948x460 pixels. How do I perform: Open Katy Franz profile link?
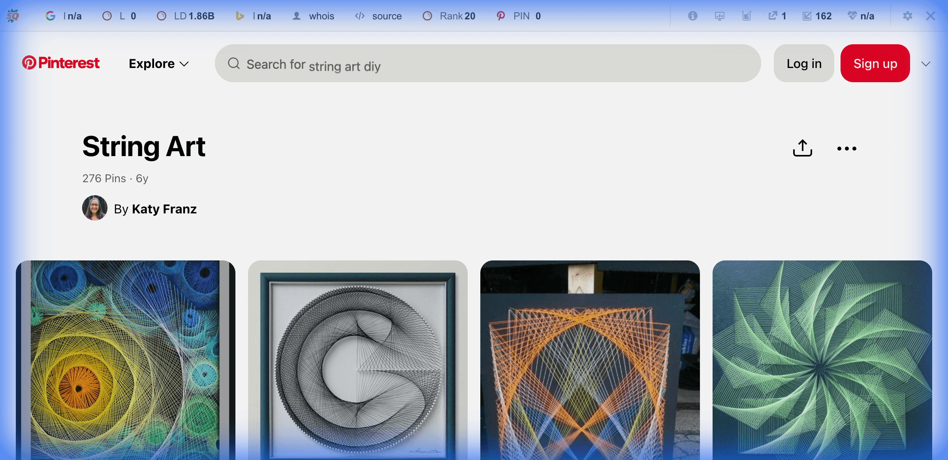point(164,209)
